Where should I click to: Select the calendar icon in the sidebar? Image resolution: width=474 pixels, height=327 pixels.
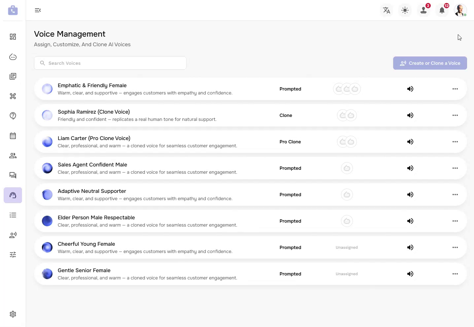click(x=13, y=136)
